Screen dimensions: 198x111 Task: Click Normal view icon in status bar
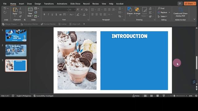point(145,96)
